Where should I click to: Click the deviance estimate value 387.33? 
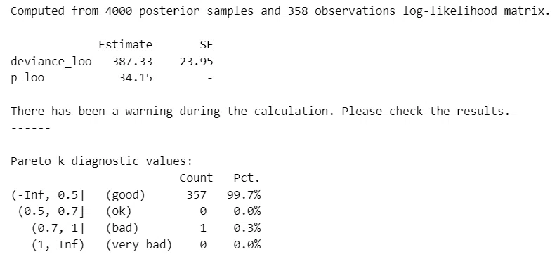pyautogui.click(x=132, y=61)
